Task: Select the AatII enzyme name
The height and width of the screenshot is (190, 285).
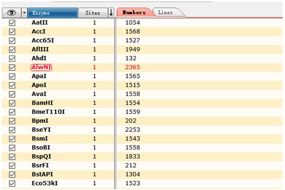Action: [x=40, y=22]
